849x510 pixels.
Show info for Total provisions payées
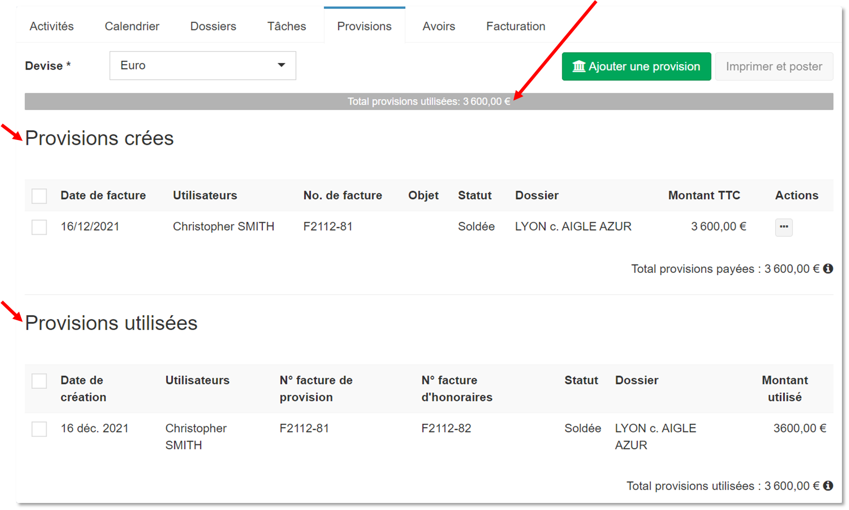pos(828,269)
